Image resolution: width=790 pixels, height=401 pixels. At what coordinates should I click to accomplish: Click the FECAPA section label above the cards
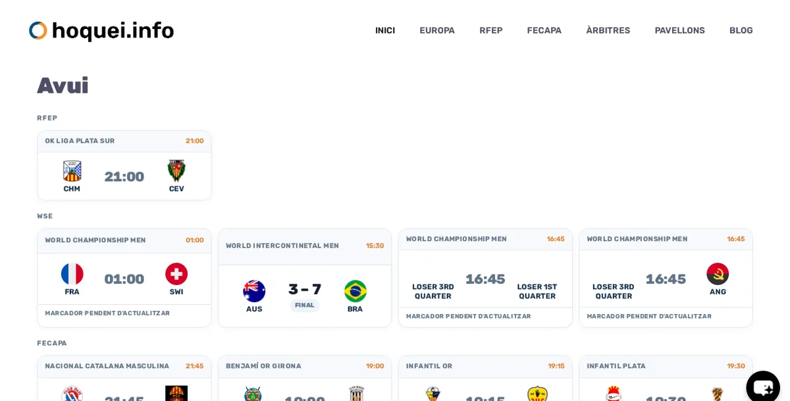point(52,343)
